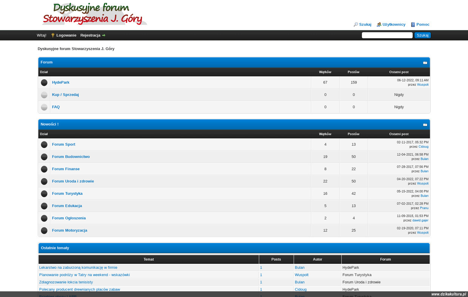Screen dimensions: 468x297
Task: Focus the search text field
Action: (387, 35)
